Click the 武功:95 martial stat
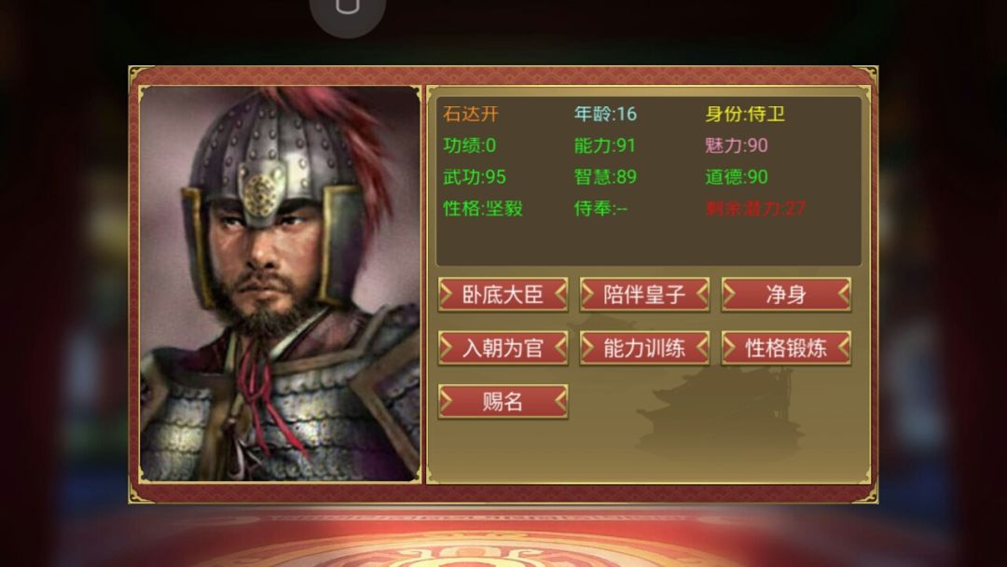1007x567 pixels. coord(474,176)
